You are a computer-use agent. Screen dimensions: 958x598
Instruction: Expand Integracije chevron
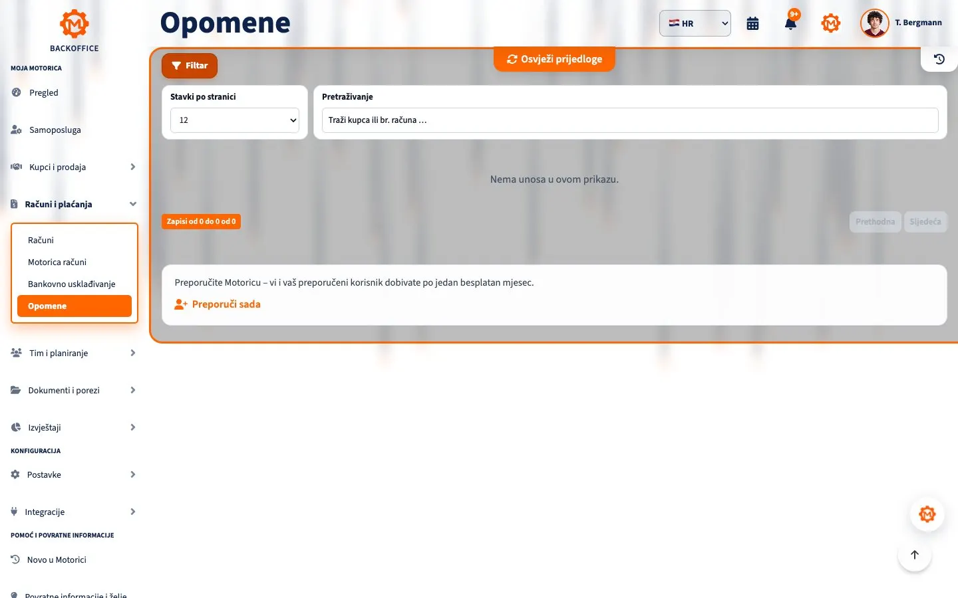pyautogui.click(x=132, y=512)
